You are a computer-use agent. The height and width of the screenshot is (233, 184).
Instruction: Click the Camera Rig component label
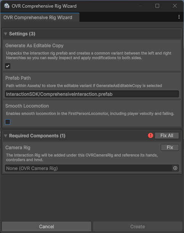click(x=18, y=147)
